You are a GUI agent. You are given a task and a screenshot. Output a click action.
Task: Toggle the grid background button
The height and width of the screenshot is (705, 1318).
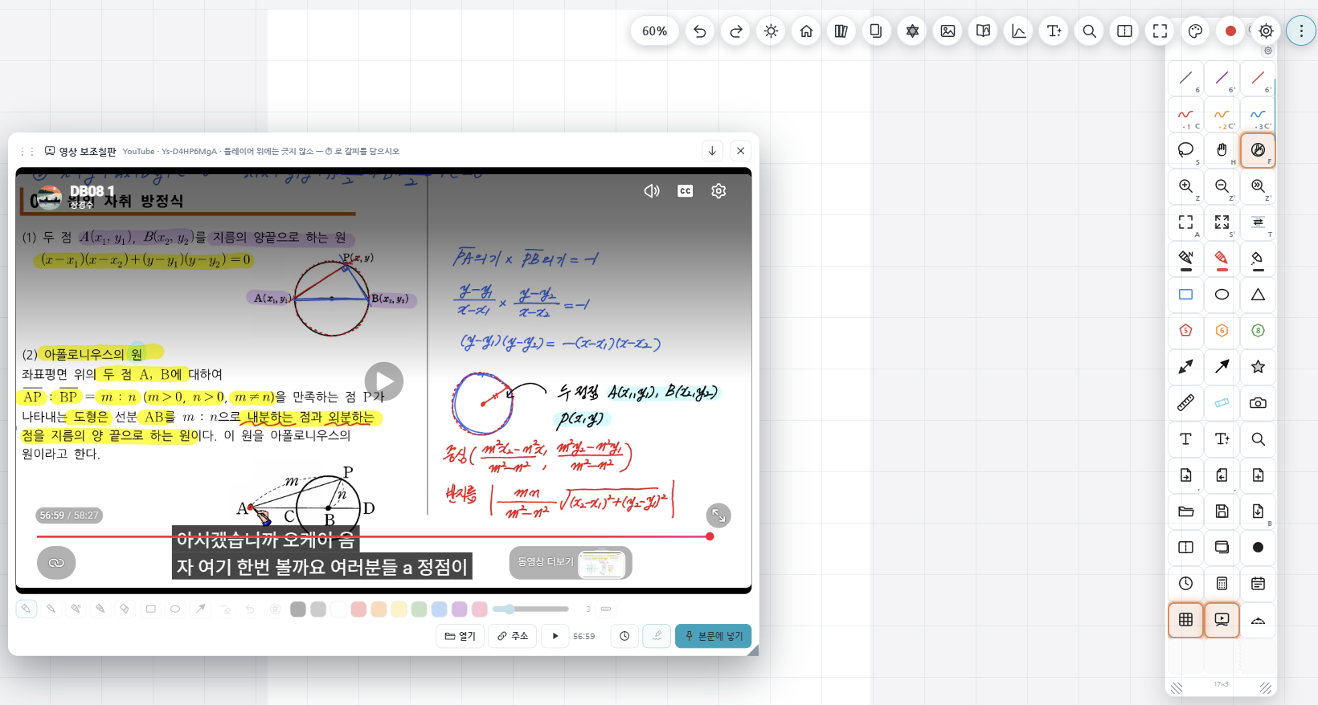pos(1185,620)
